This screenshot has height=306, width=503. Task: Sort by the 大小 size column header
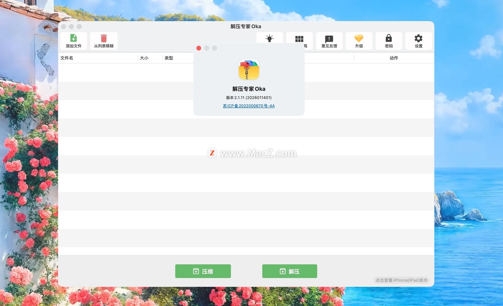point(144,58)
